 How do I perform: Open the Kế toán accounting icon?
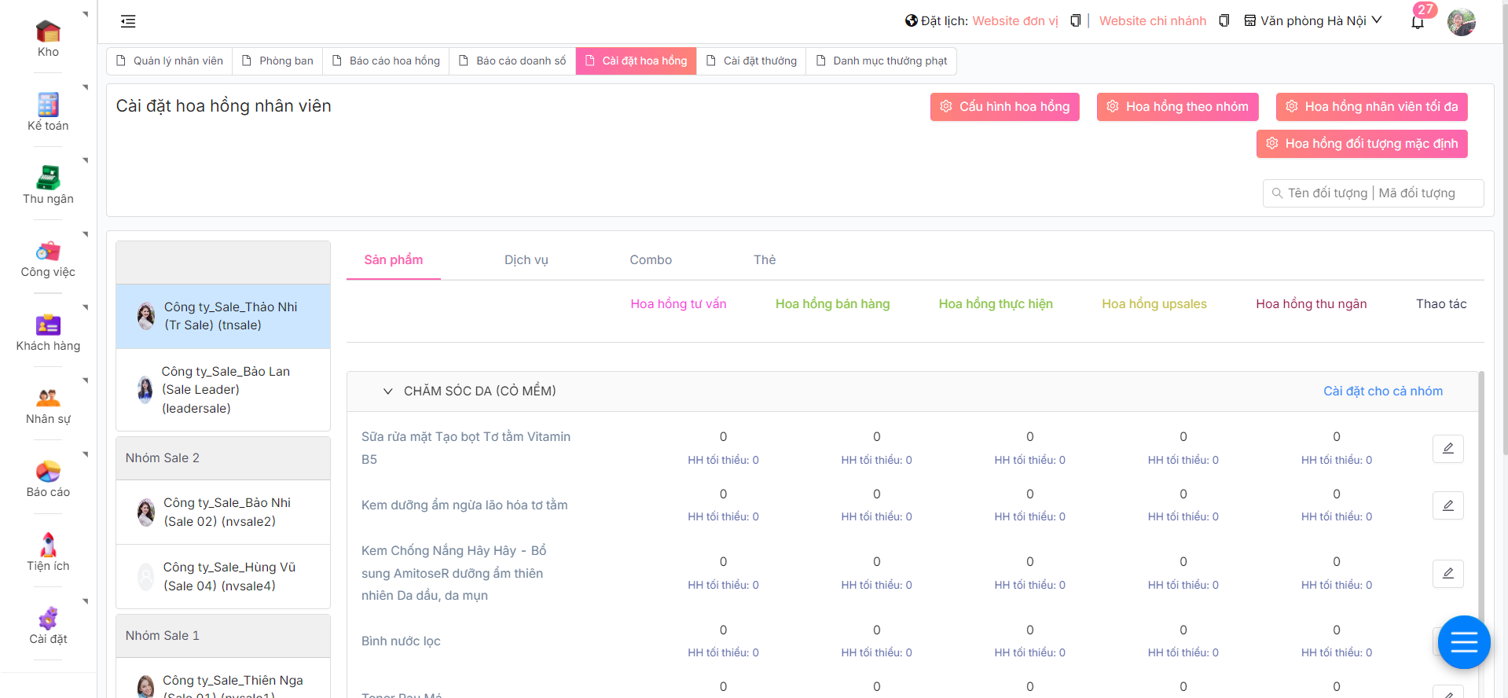click(48, 105)
